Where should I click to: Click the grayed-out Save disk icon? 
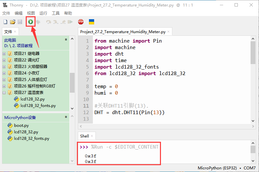click(20, 22)
